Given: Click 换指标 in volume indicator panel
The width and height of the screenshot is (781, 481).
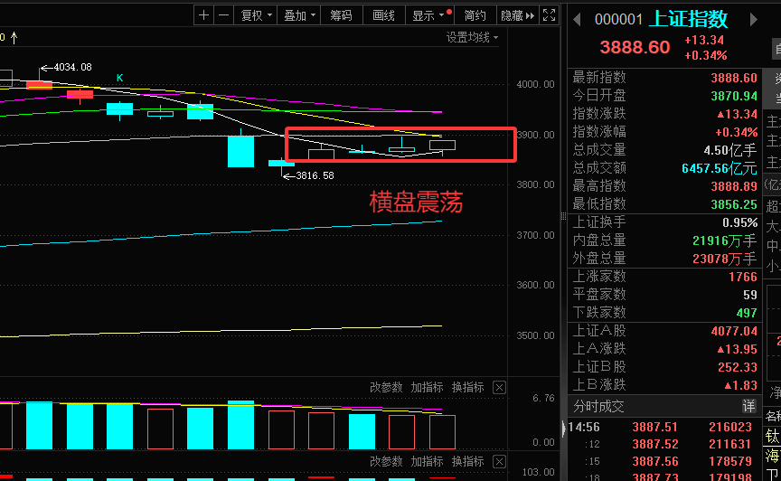Looking at the screenshot, I should tap(467, 387).
